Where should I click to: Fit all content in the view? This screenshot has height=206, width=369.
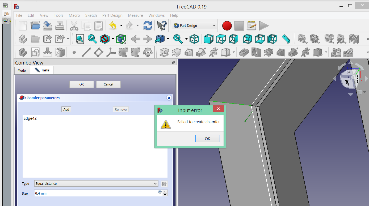point(80,39)
